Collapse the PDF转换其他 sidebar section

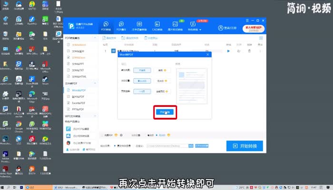95,38
